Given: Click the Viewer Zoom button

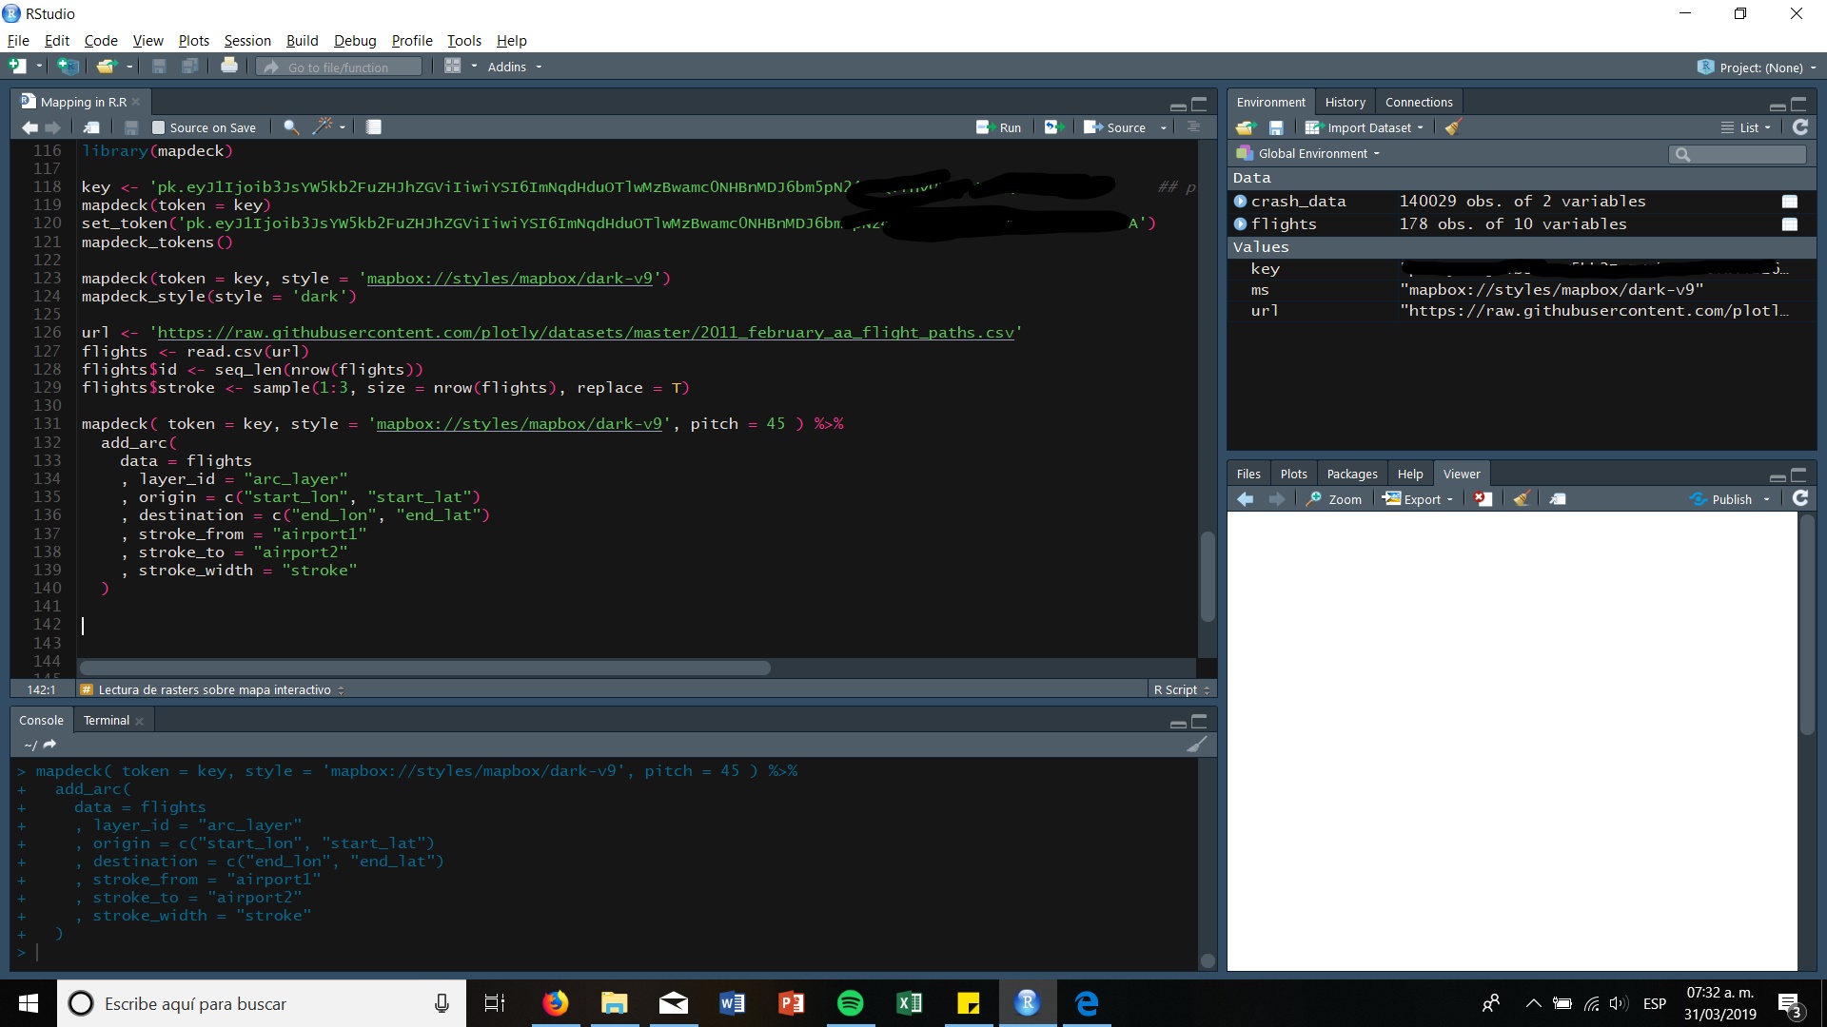Looking at the screenshot, I should pos(1334,499).
